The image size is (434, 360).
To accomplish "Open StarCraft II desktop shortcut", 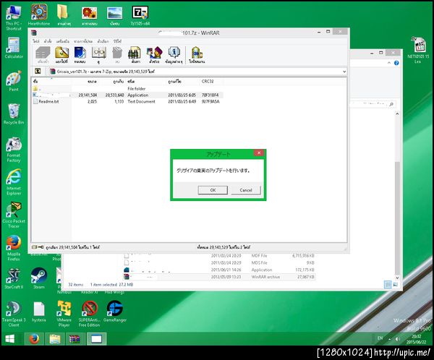I will tap(14, 278).
